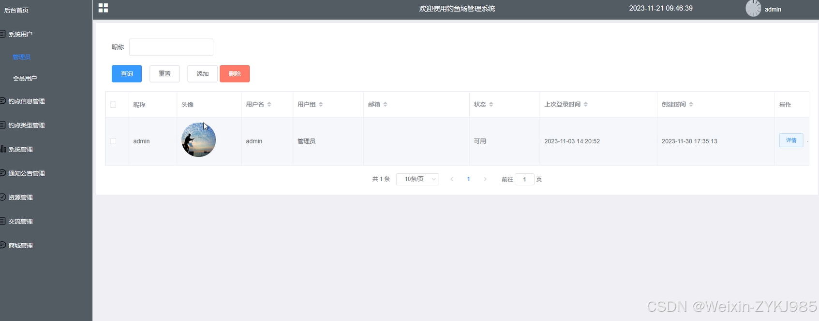
Task: Click the 商城管理 sidebar icon
Action: pos(2,245)
